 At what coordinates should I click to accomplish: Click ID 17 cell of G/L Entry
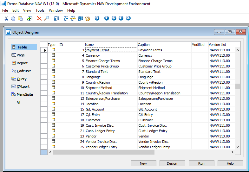[x=72, y=115]
